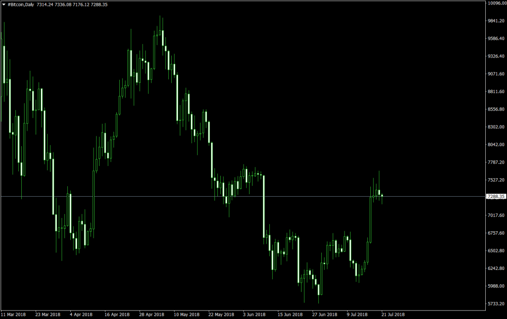Click the 10 May 2018 date label
This screenshot has height=319, width=507.
(x=187, y=315)
